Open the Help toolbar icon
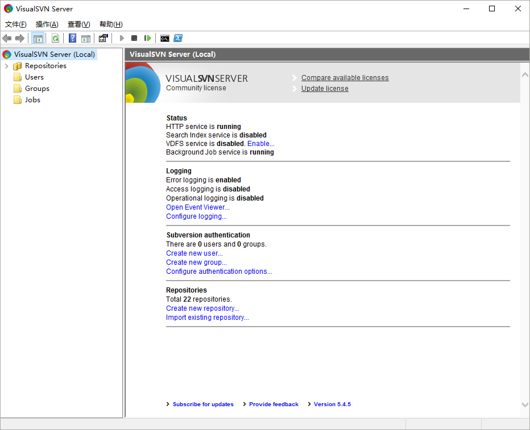This screenshot has width=530, height=430. point(72,38)
